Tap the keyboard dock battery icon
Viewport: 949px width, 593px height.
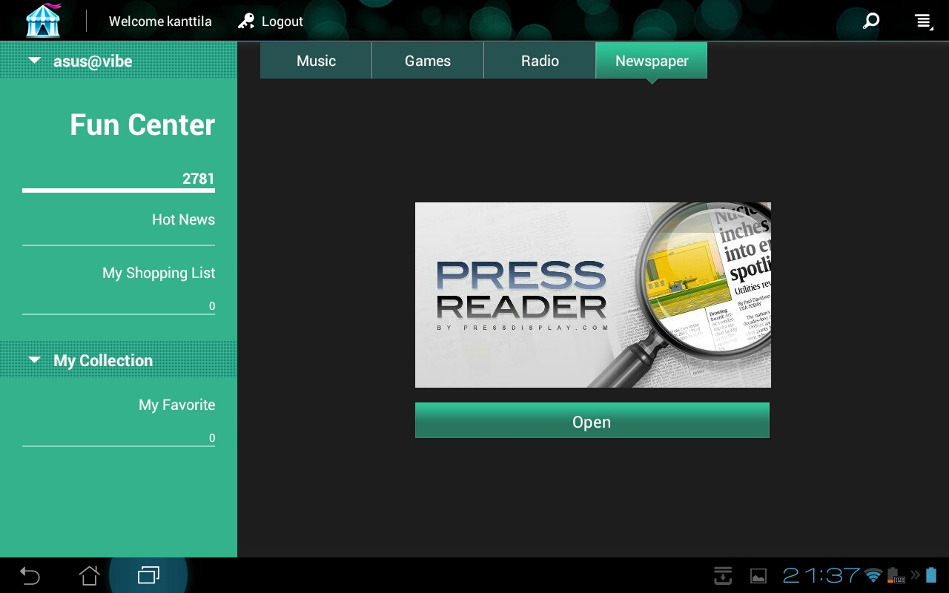click(x=896, y=575)
